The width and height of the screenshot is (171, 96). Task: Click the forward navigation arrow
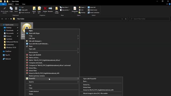(x=6, y=19)
